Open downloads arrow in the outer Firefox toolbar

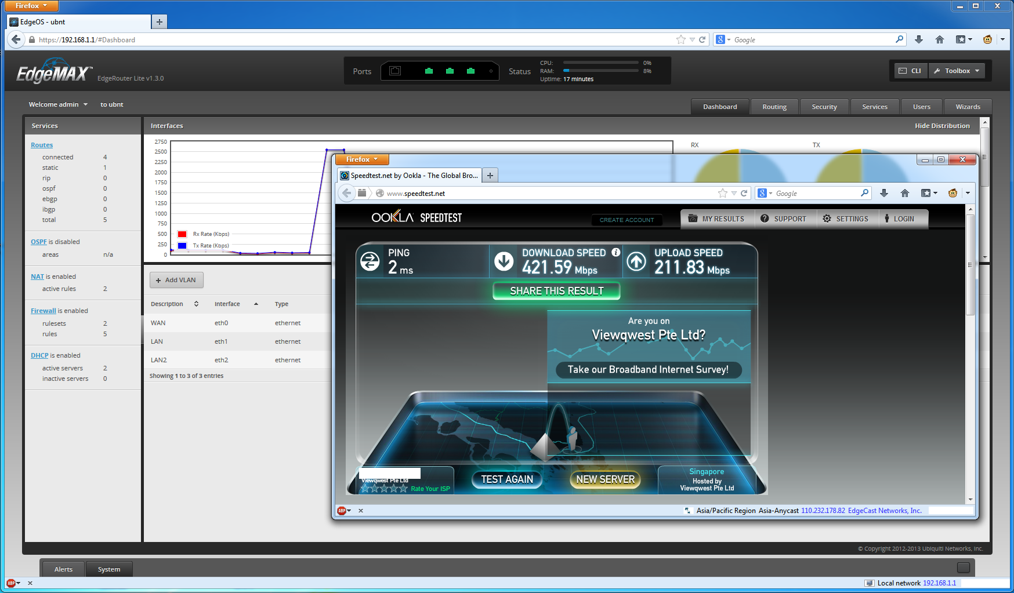919,39
